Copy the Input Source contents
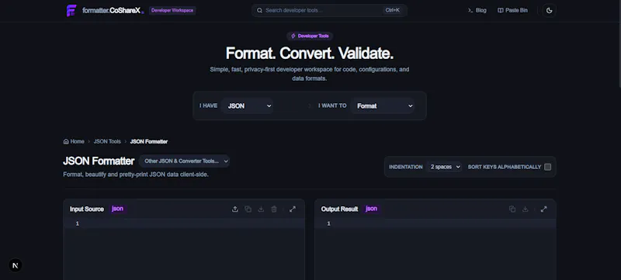This screenshot has height=280, width=621. [248, 209]
